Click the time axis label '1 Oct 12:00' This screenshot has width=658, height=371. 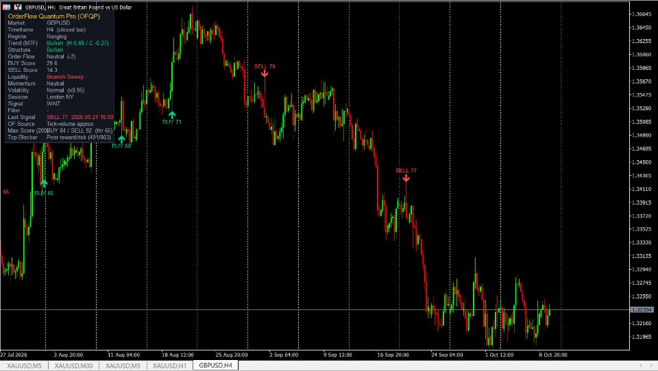(x=500, y=355)
